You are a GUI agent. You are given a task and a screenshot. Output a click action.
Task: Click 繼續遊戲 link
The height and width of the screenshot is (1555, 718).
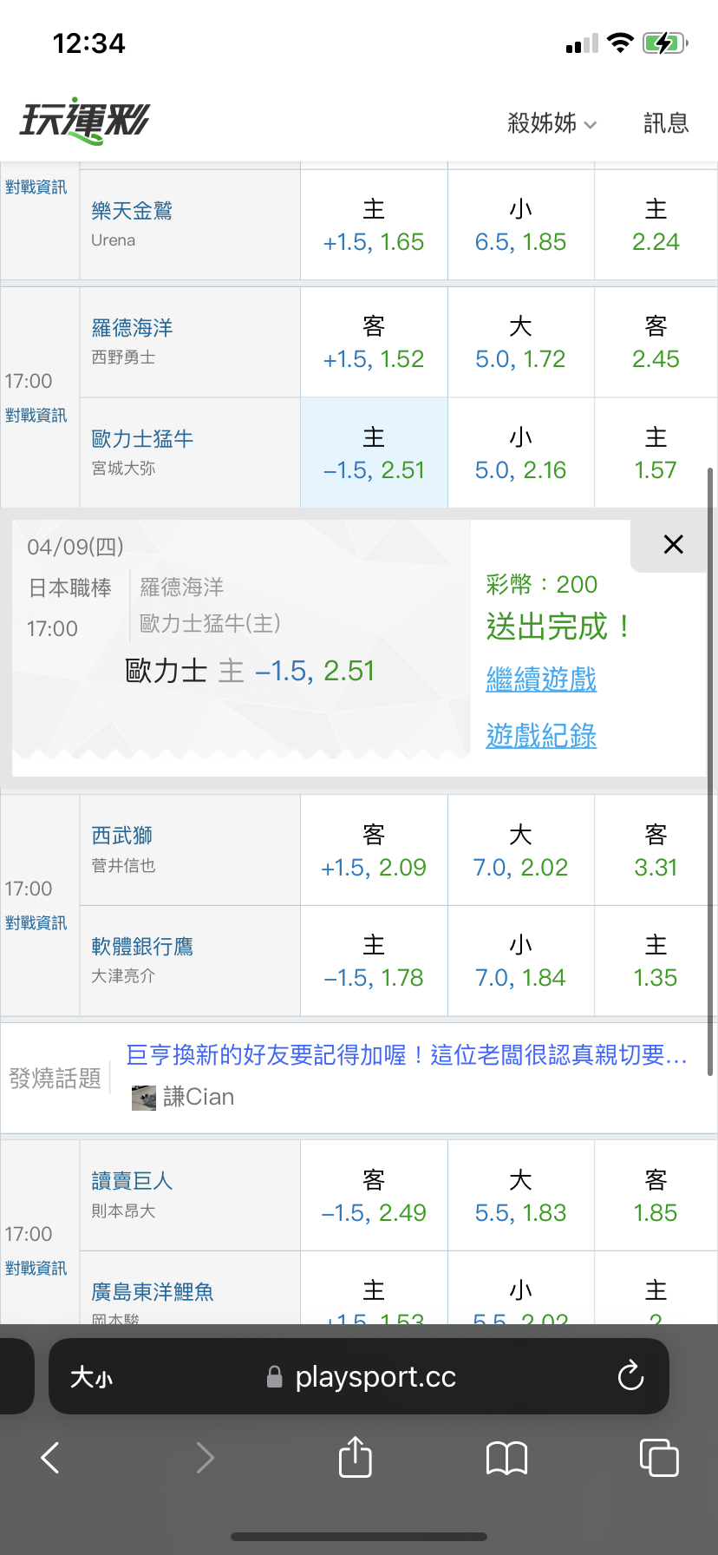541,679
